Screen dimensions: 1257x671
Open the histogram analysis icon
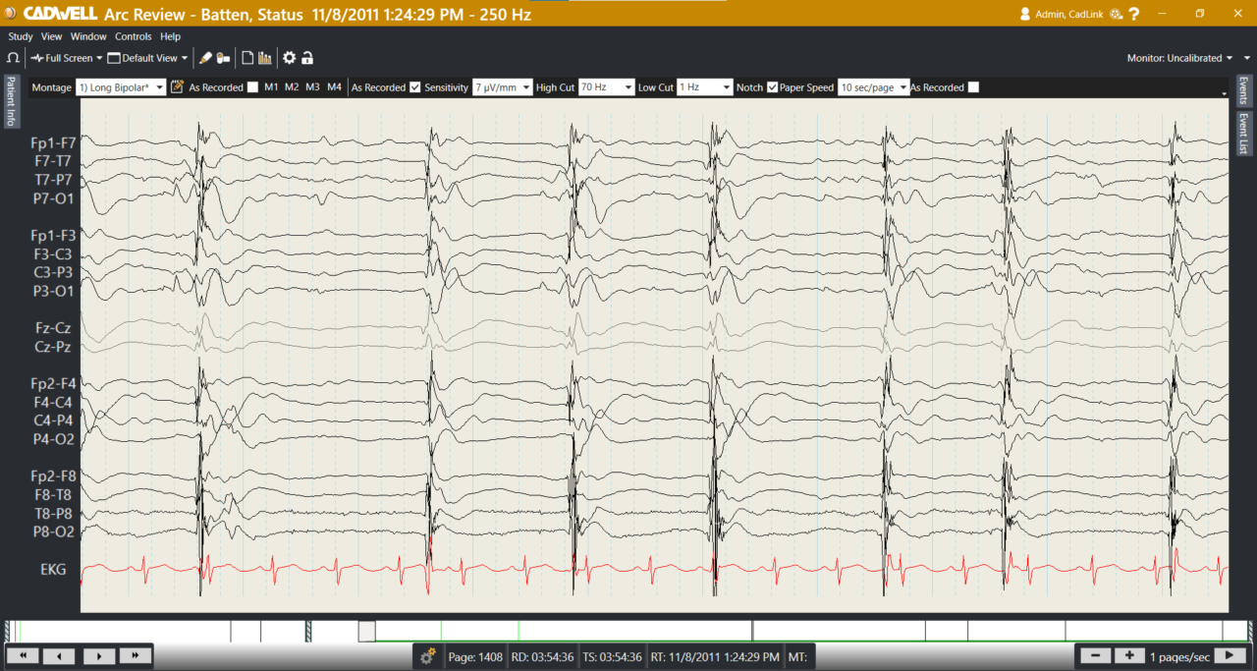click(265, 57)
